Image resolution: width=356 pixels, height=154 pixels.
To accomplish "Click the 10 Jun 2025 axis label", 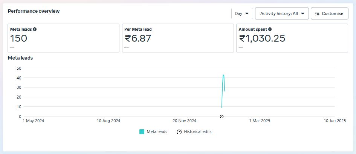I will click(334, 121).
